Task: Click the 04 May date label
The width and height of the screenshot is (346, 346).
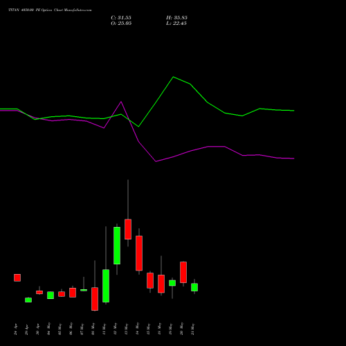Action: (x=48, y=329)
